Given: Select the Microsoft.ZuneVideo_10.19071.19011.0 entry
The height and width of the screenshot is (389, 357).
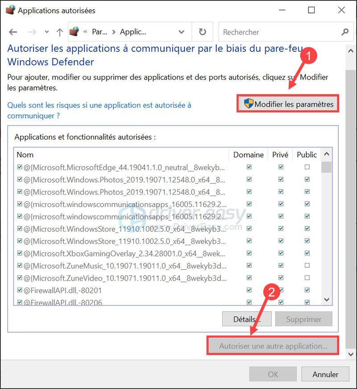Looking at the screenshot, I should click(x=125, y=278).
